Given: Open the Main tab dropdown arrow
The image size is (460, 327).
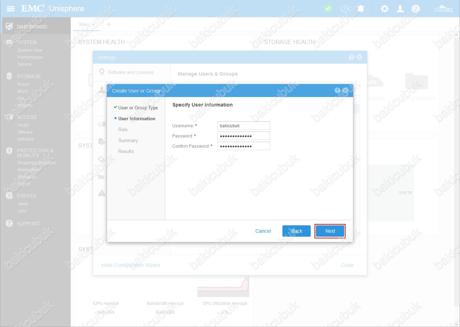Looking at the screenshot, I should point(94,24).
